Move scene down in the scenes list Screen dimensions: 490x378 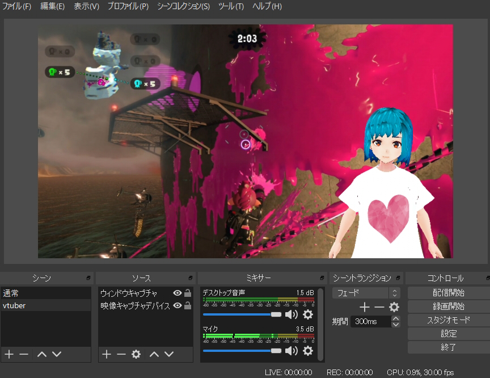pos(57,354)
